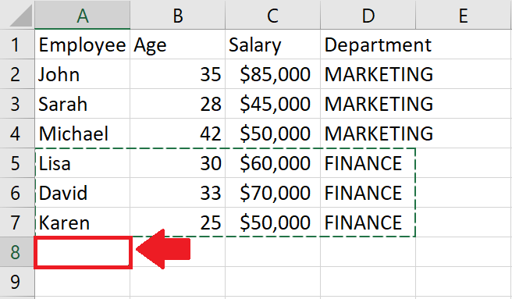This screenshot has width=512, height=299.
Task: Select column A header
Action: pyautogui.click(x=83, y=15)
